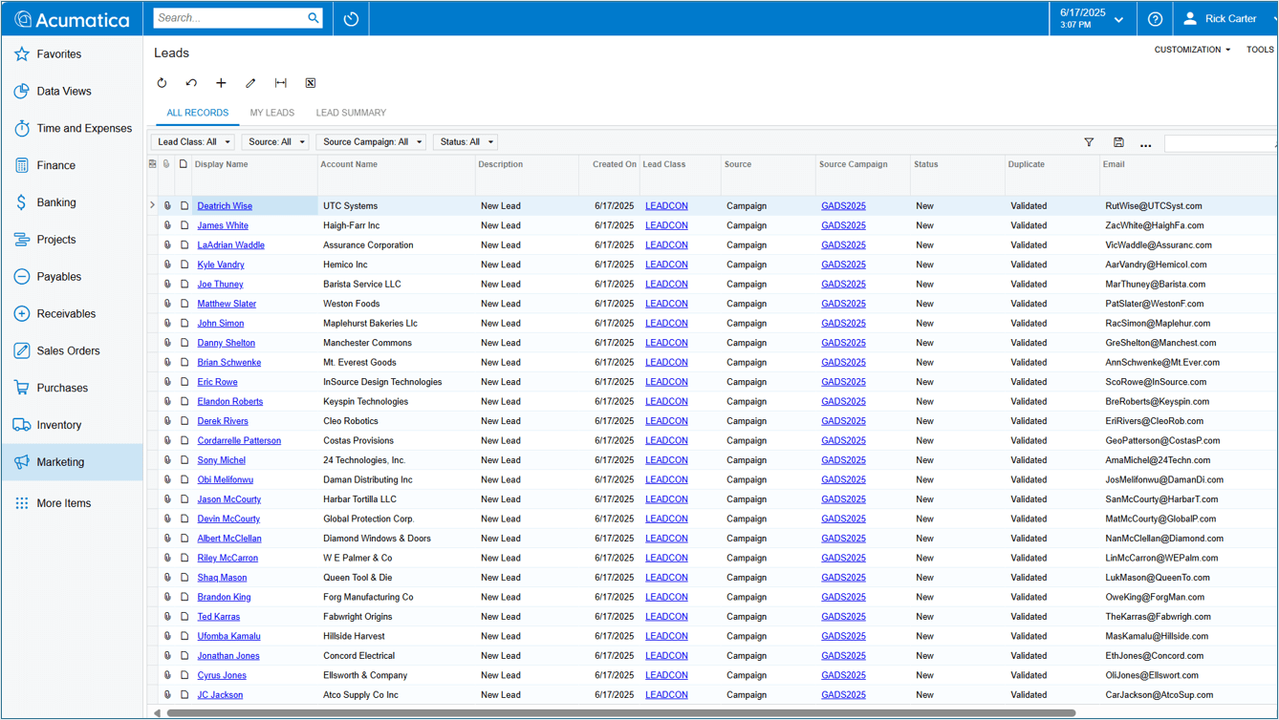Click the refresh icon in Leads toolbar
The height and width of the screenshot is (720, 1279).
[162, 83]
